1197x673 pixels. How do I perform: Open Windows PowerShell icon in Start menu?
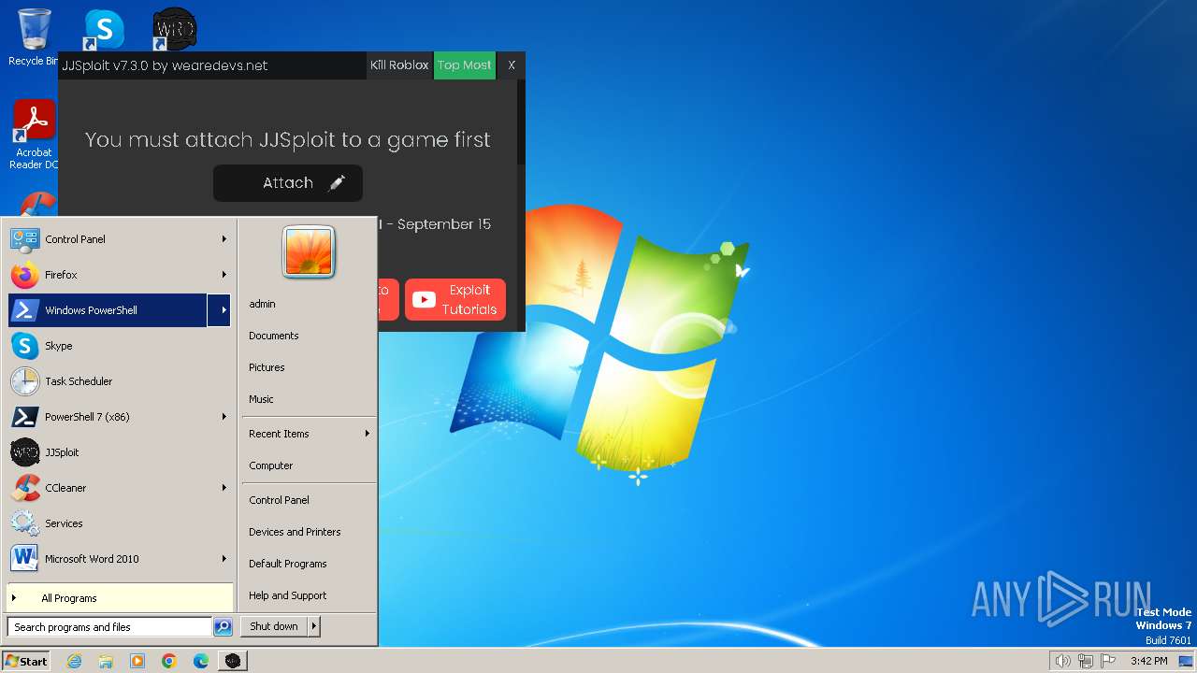pyautogui.click(x=24, y=310)
